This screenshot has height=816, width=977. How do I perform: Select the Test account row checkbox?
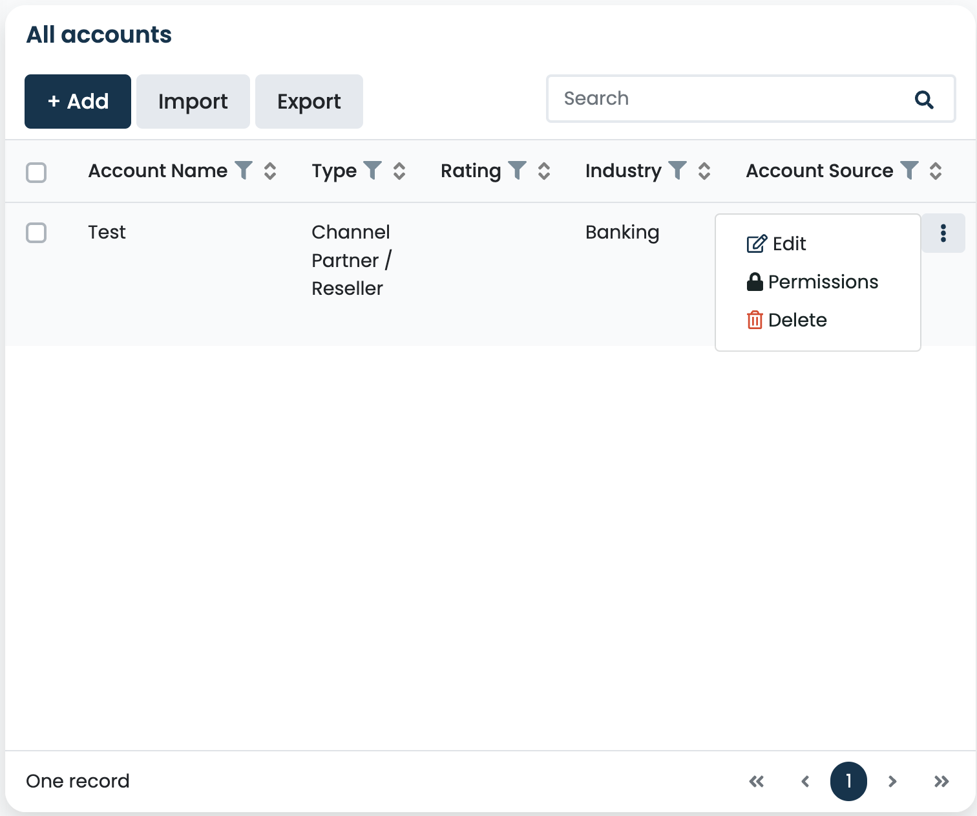pos(36,233)
